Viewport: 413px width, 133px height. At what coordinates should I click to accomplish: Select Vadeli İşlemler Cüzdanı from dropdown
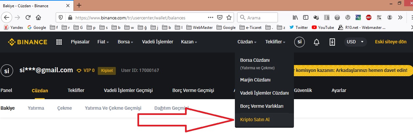pos(264,93)
